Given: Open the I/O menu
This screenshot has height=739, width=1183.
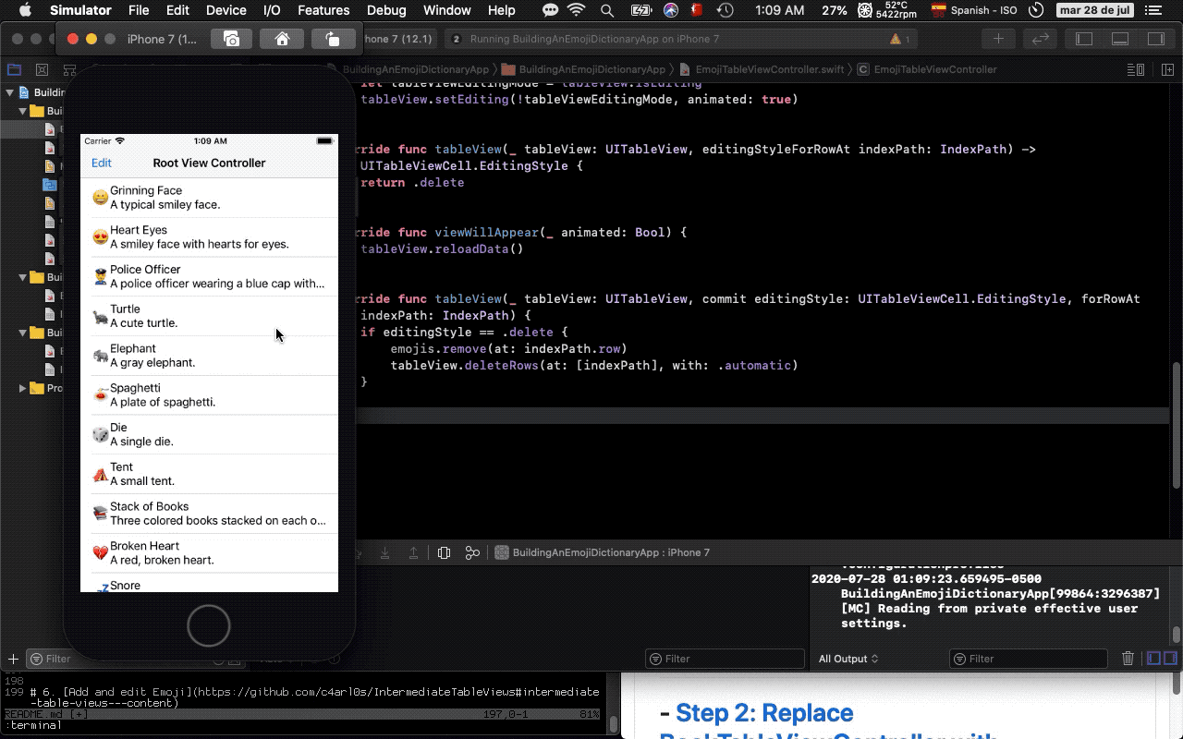Looking at the screenshot, I should (x=272, y=10).
